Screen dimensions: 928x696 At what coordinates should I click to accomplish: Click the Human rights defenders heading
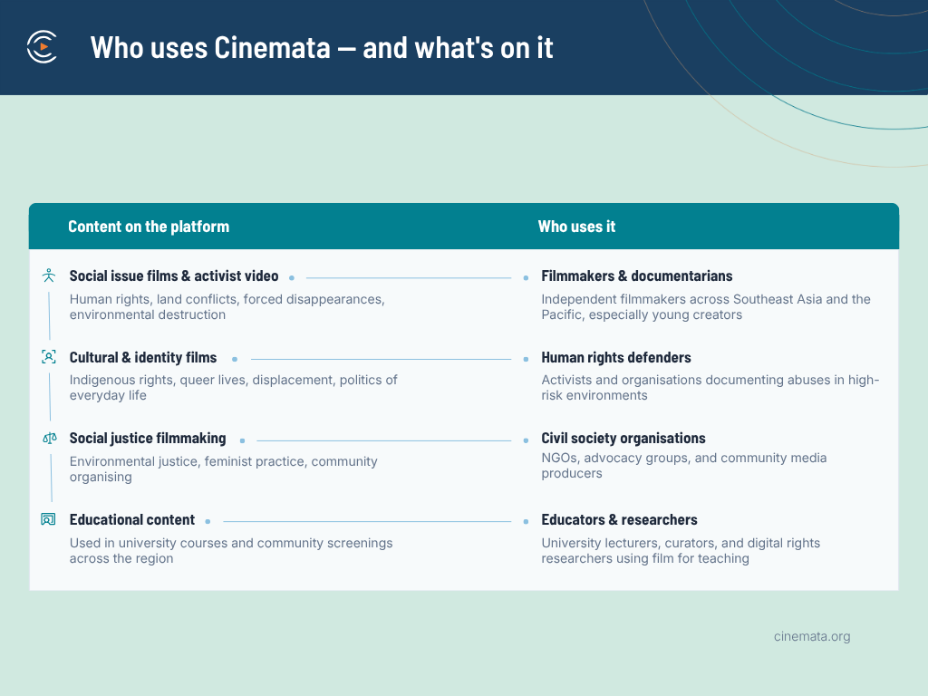(x=616, y=357)
